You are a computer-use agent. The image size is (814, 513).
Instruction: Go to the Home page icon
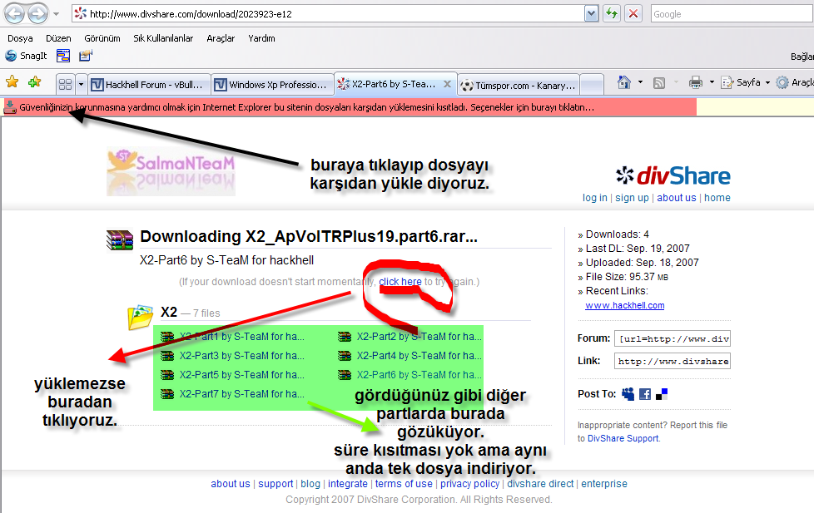click(x=624, y=82)
